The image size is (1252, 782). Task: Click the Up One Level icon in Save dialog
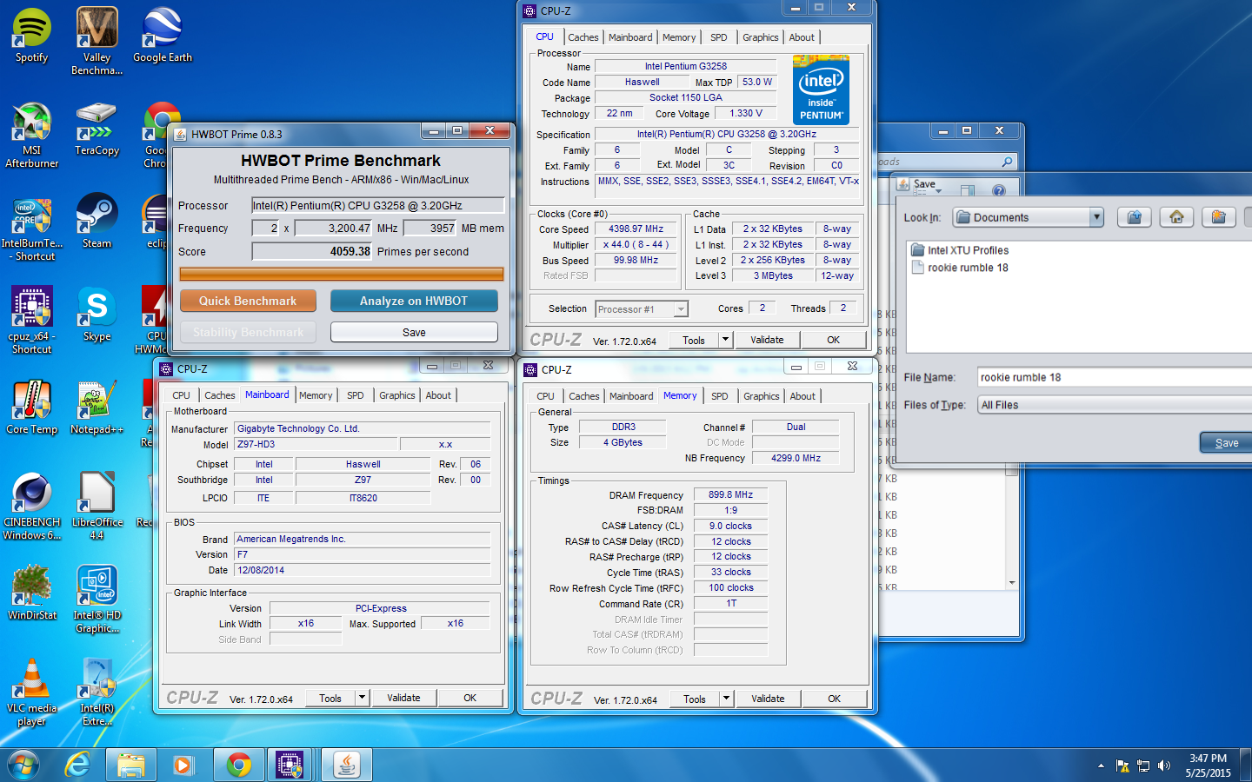[x=1135, y=217]
